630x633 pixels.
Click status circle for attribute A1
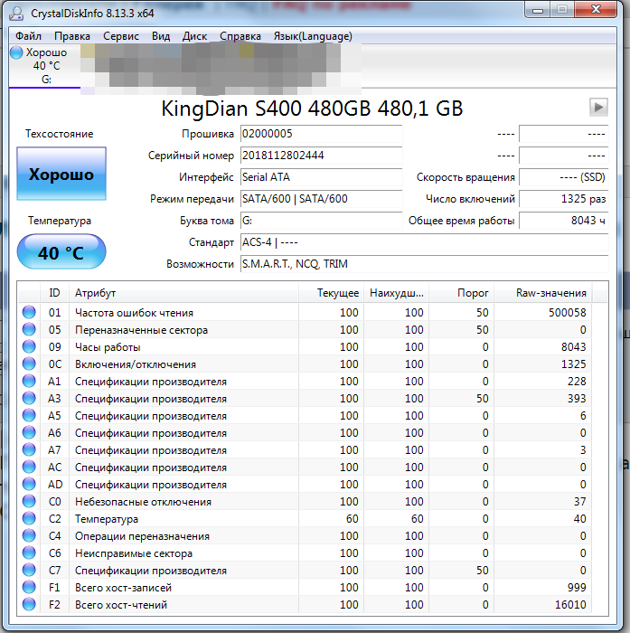pyautogui.click(x=29, y=381)
